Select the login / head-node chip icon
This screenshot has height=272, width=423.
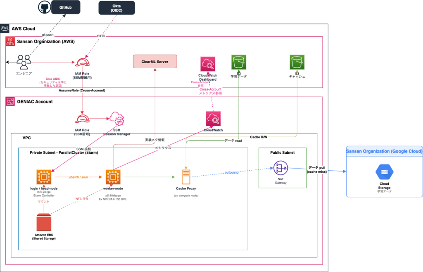tap(44, 177)
